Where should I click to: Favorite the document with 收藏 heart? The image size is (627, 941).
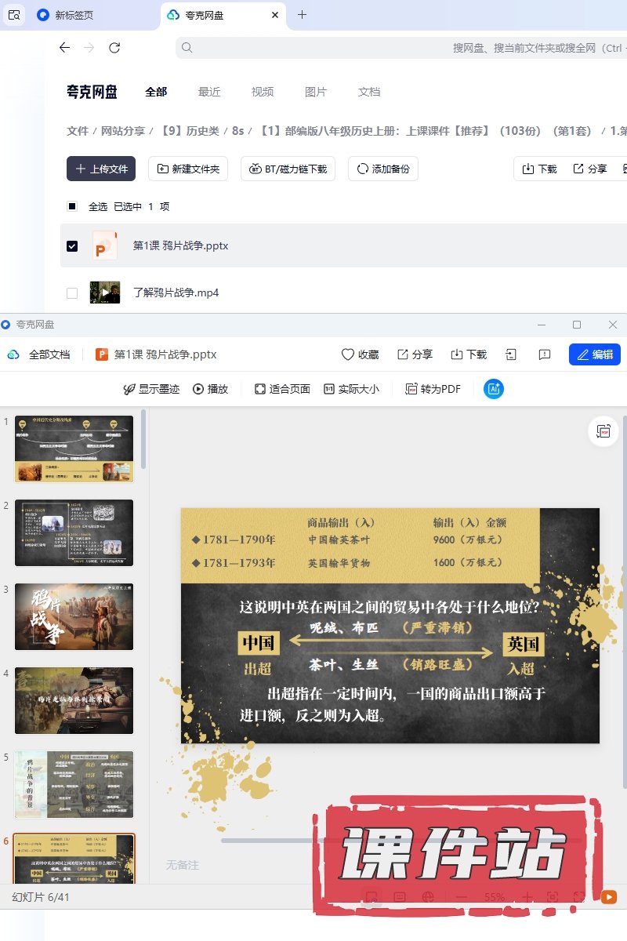(360, 354)
